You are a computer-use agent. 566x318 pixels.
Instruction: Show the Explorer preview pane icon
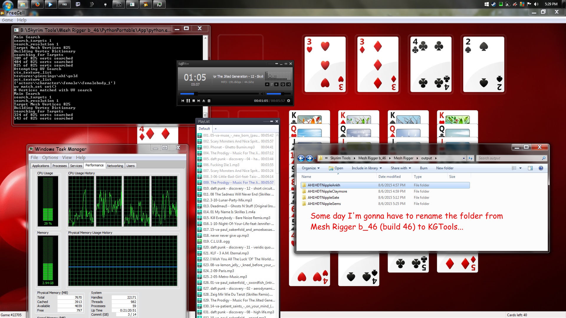[x=530, y=168]
